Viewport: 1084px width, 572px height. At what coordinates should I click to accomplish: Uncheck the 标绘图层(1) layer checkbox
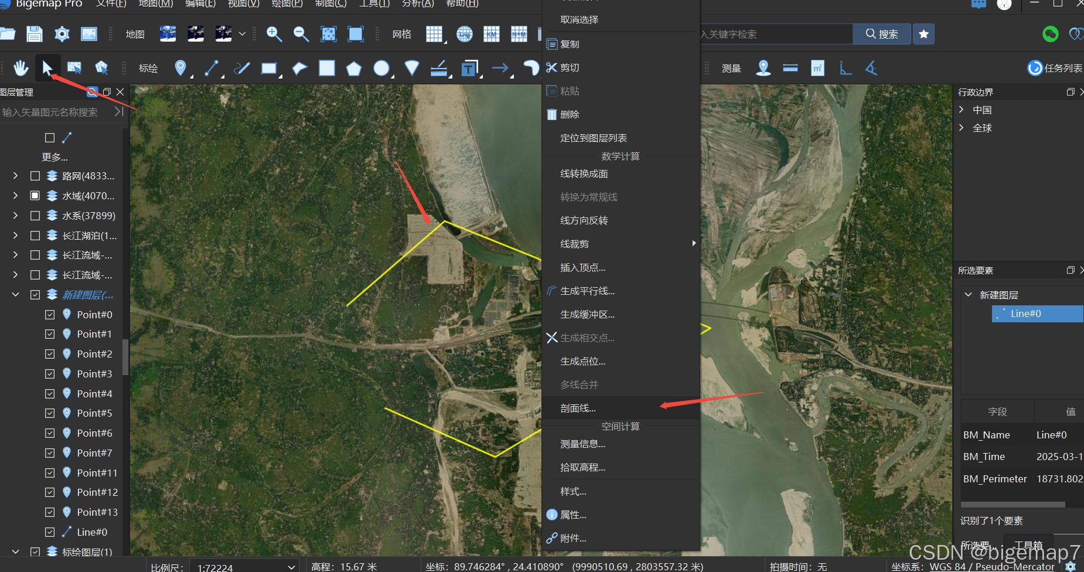coord(35,551)
